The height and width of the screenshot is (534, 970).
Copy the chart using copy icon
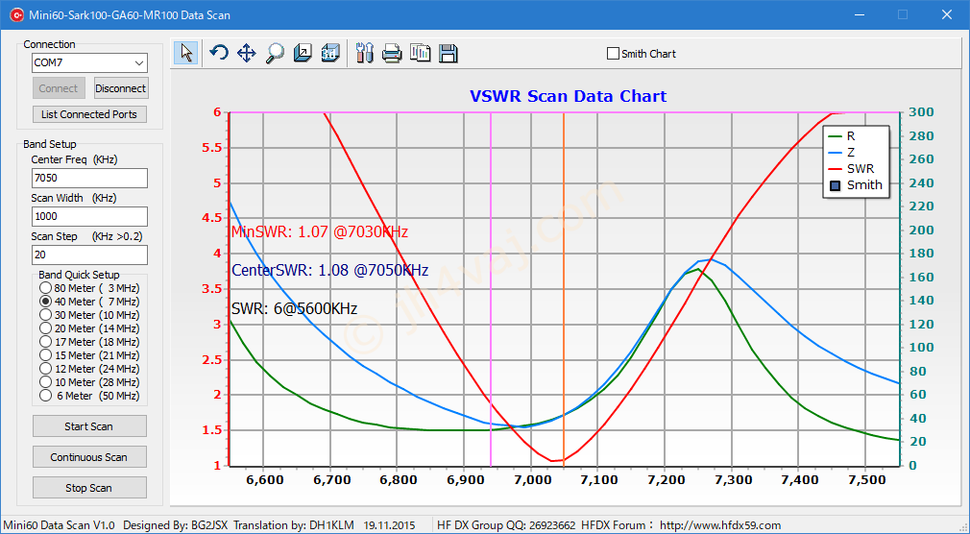[x=420, y=53]
